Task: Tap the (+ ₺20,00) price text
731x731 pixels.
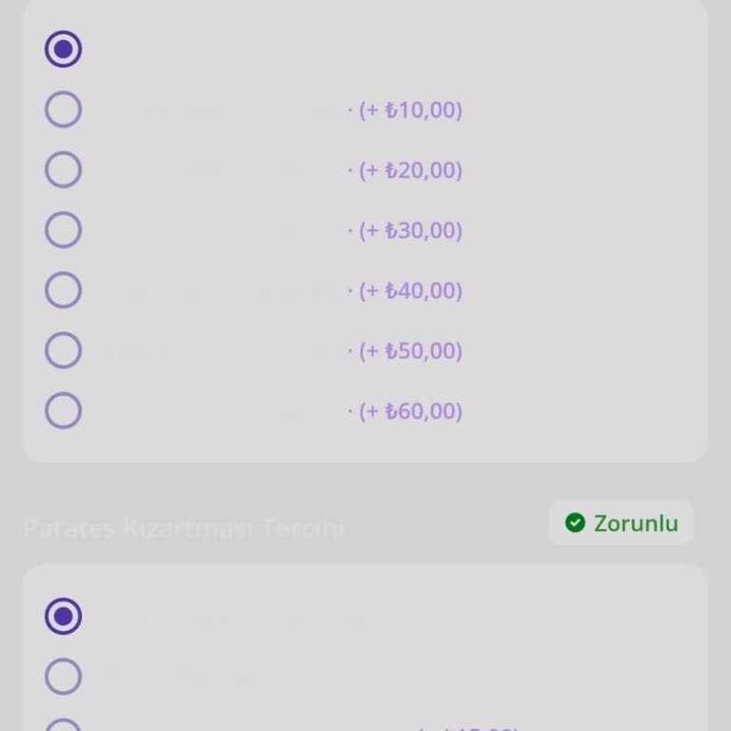Action: click(409, 170)
